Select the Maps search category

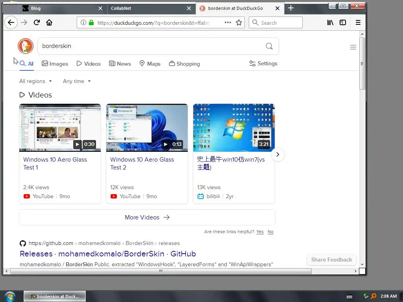click(150, 64)
